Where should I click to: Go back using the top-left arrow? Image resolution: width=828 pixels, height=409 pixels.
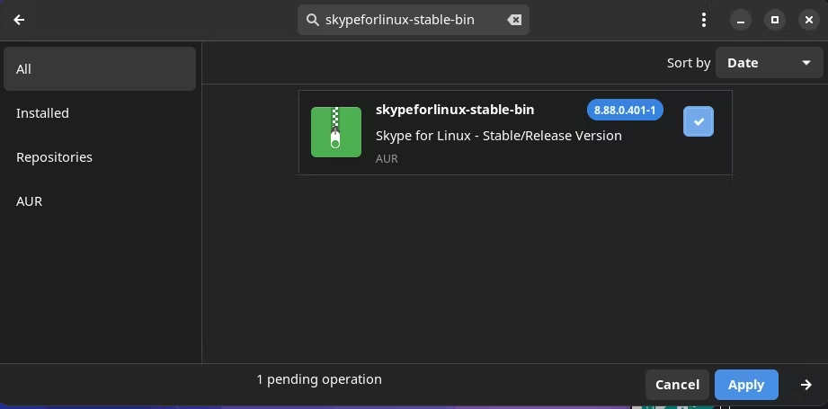pos(19,20)
